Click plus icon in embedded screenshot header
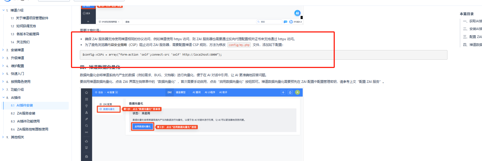482x161 pixels. 283,92
